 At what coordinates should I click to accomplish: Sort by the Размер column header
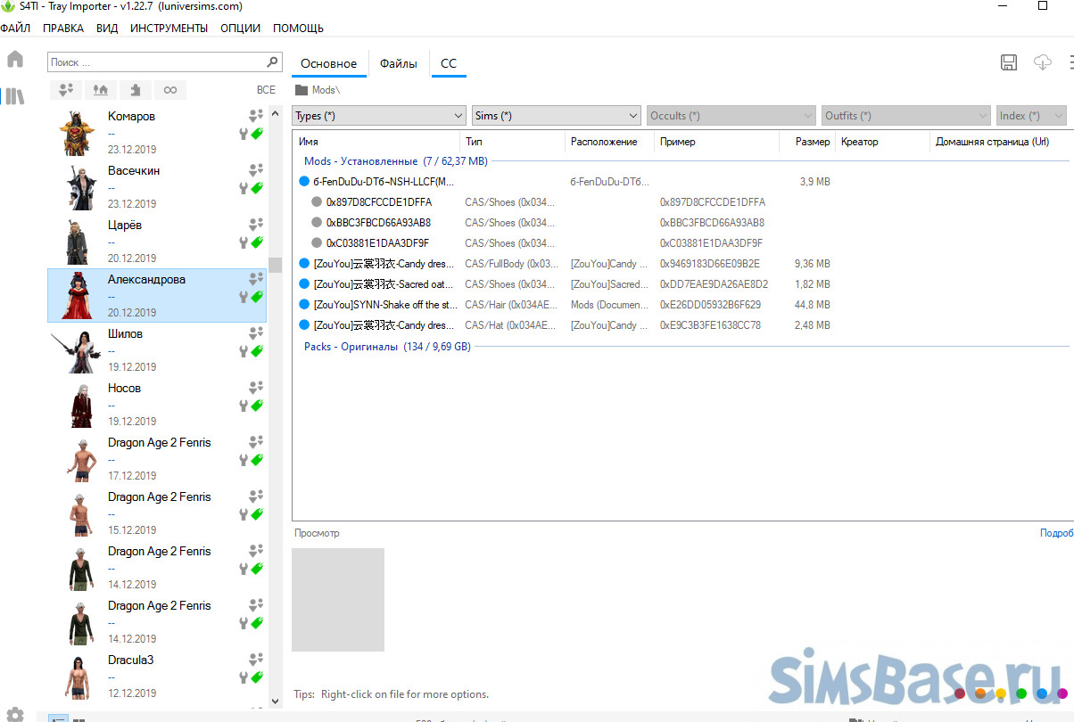coord(813,142)
